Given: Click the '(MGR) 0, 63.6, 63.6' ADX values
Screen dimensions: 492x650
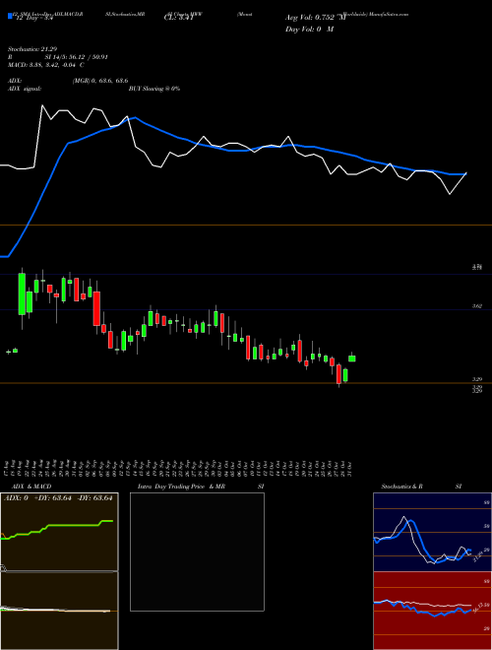Looking at the screenshot, I should (x=100, y=81).
